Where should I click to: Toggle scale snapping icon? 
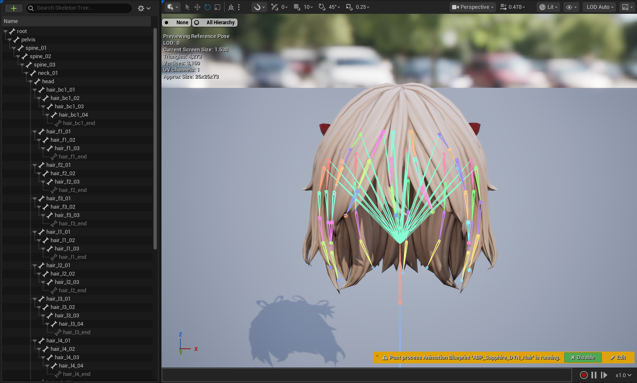click(349, 7)
